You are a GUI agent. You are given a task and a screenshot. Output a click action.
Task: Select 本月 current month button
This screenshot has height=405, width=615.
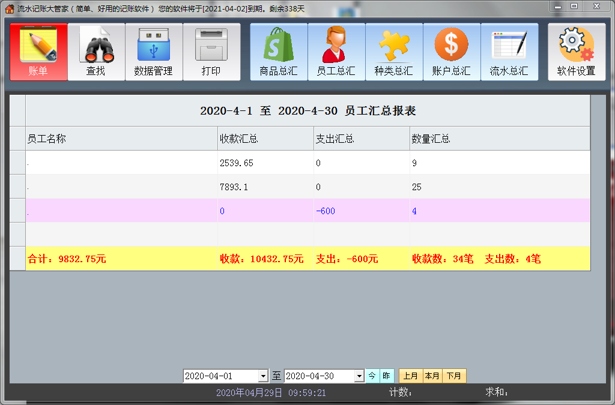(432, 376)
